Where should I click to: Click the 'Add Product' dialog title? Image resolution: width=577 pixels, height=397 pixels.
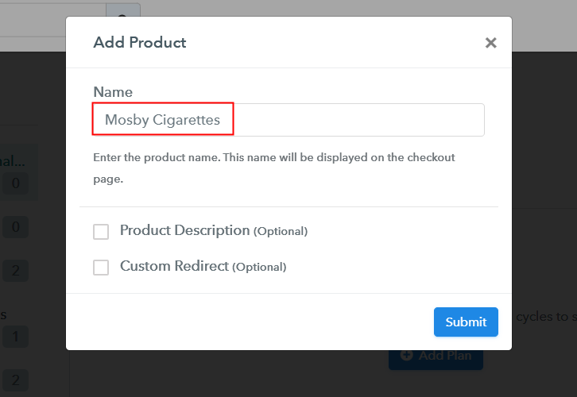140,42
